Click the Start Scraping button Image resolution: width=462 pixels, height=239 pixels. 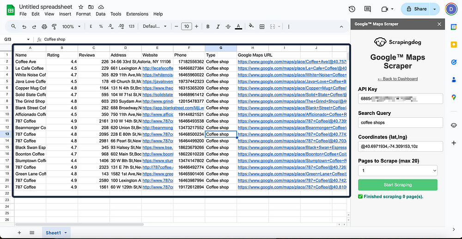[397, 185]
